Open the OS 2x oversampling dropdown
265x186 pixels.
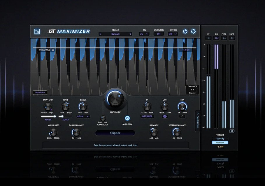(144, 34)
